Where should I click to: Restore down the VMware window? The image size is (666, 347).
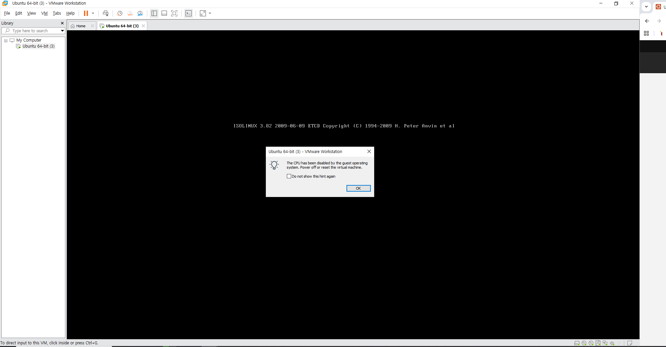616,3
